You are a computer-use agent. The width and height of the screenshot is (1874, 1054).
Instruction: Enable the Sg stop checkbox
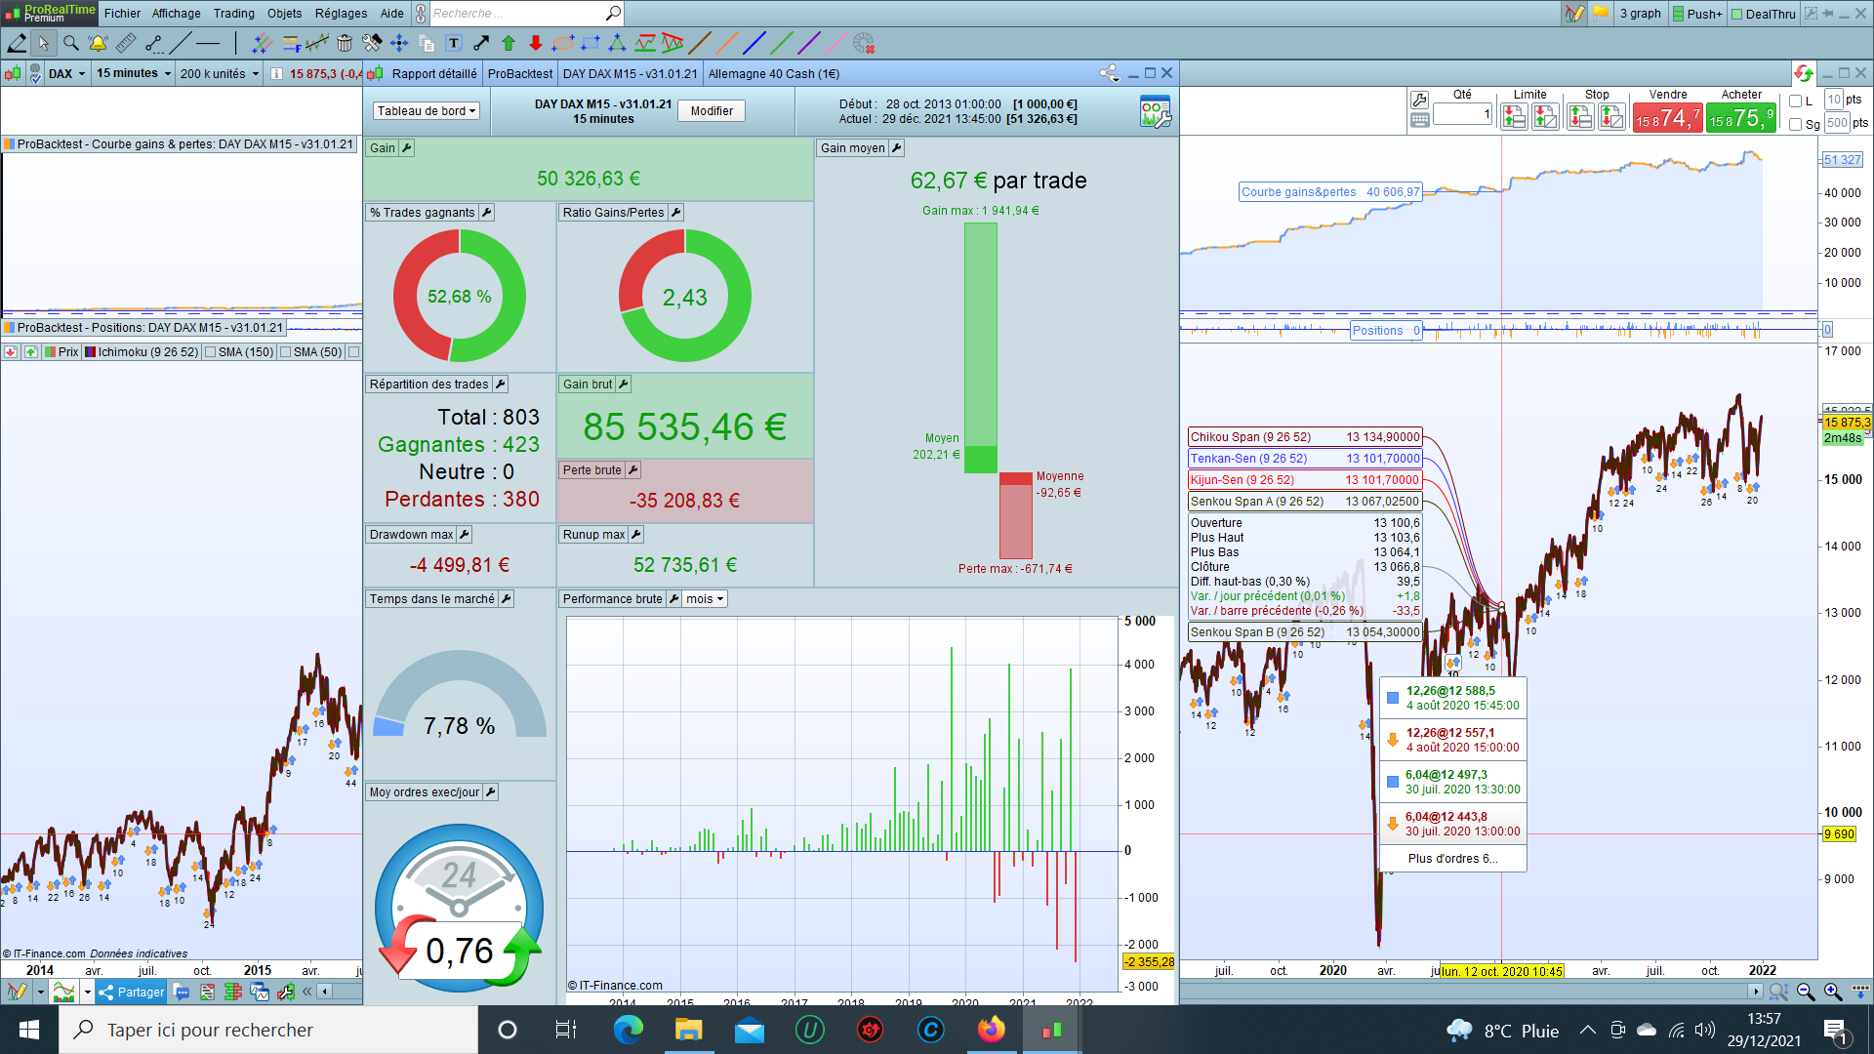click(x=1795, y=124)
